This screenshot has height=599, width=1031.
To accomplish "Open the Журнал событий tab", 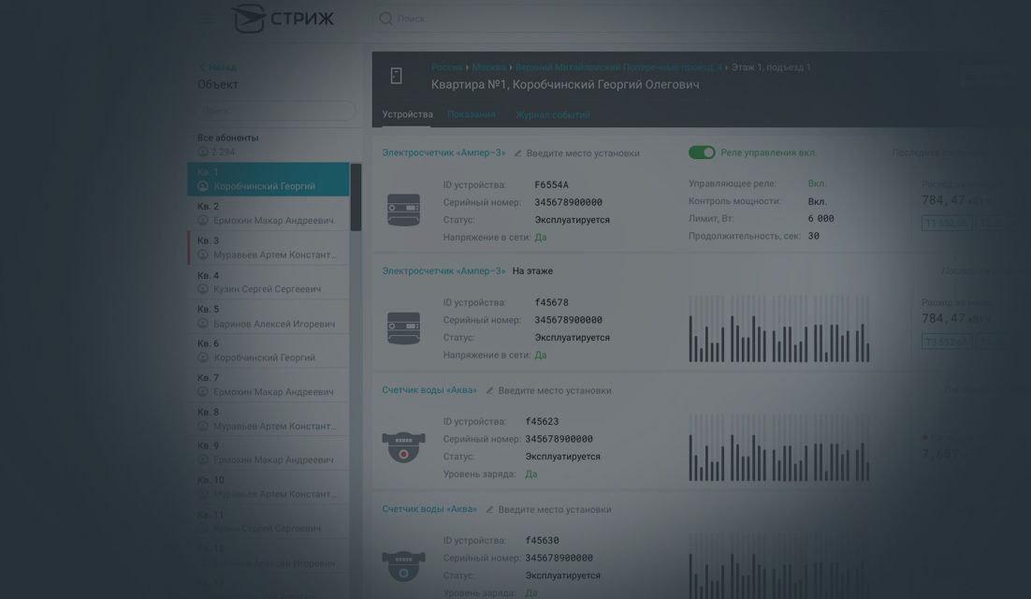I will [553, 115].
